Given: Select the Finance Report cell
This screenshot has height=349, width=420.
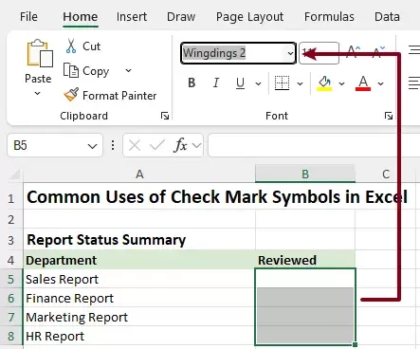Looking at the screenshot, I should point(139,298).
